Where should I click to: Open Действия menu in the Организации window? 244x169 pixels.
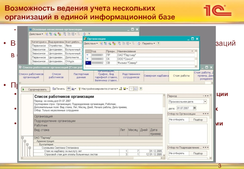click(92, 44)
